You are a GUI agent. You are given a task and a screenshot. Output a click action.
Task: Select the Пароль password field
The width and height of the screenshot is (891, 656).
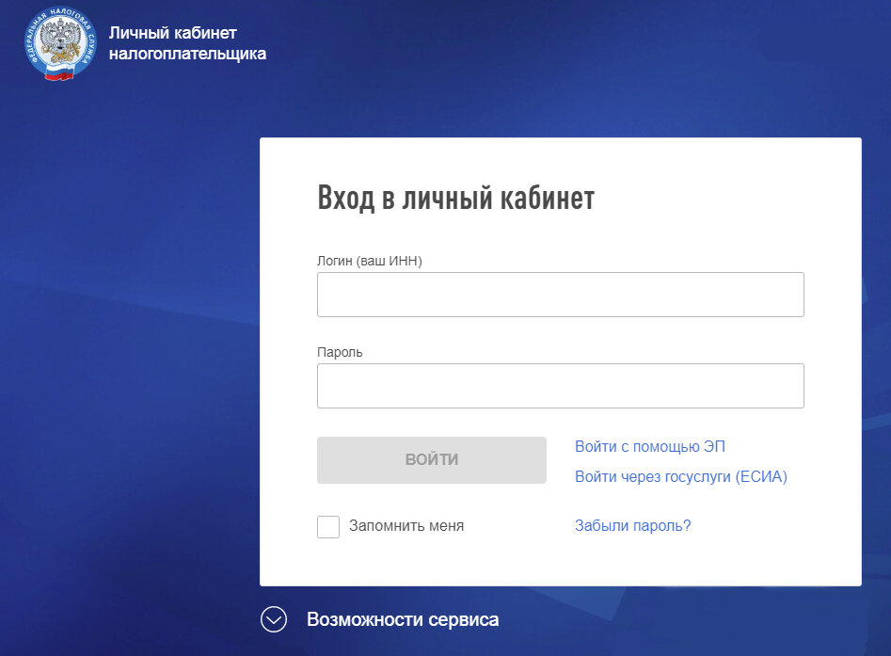point(560,385)
